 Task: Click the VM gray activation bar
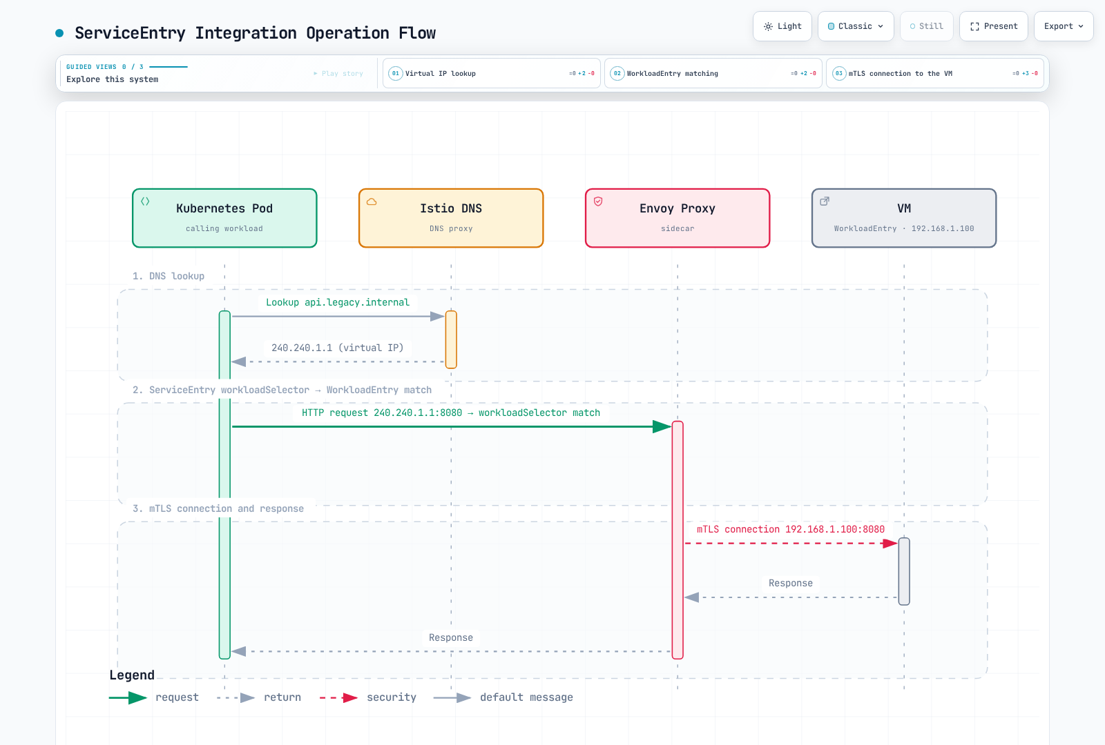tap(904, 571)
